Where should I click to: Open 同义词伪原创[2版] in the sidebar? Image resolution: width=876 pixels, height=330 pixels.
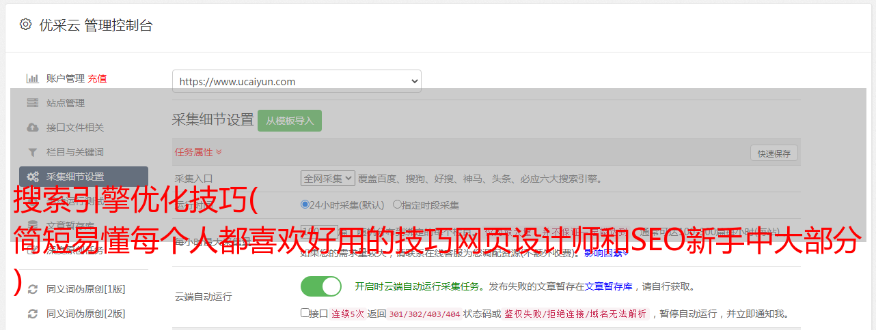[86, 314]
